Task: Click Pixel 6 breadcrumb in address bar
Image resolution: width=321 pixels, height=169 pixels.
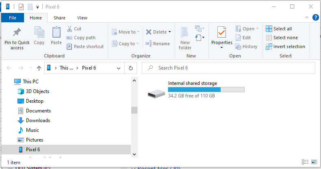Action: point(89,68)
